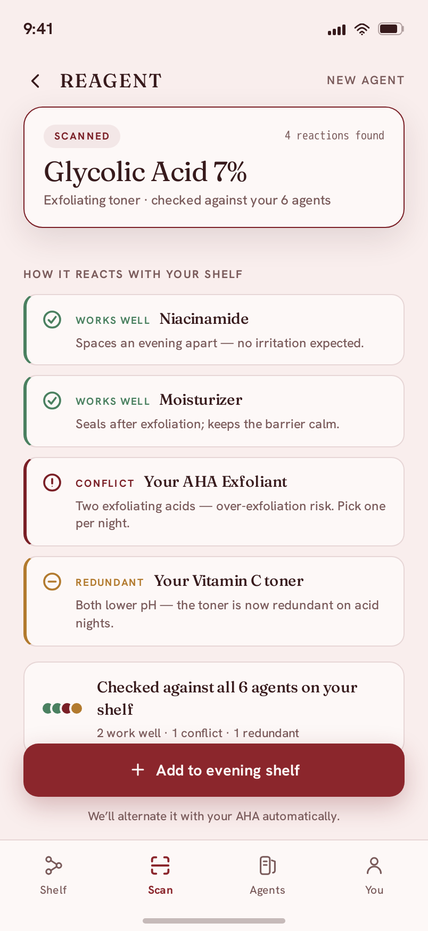The height and width of the screenshot is (931, 428).
Task: Open the Your AHA Exfoliant conflict card
Action: (x=214, y=502)
